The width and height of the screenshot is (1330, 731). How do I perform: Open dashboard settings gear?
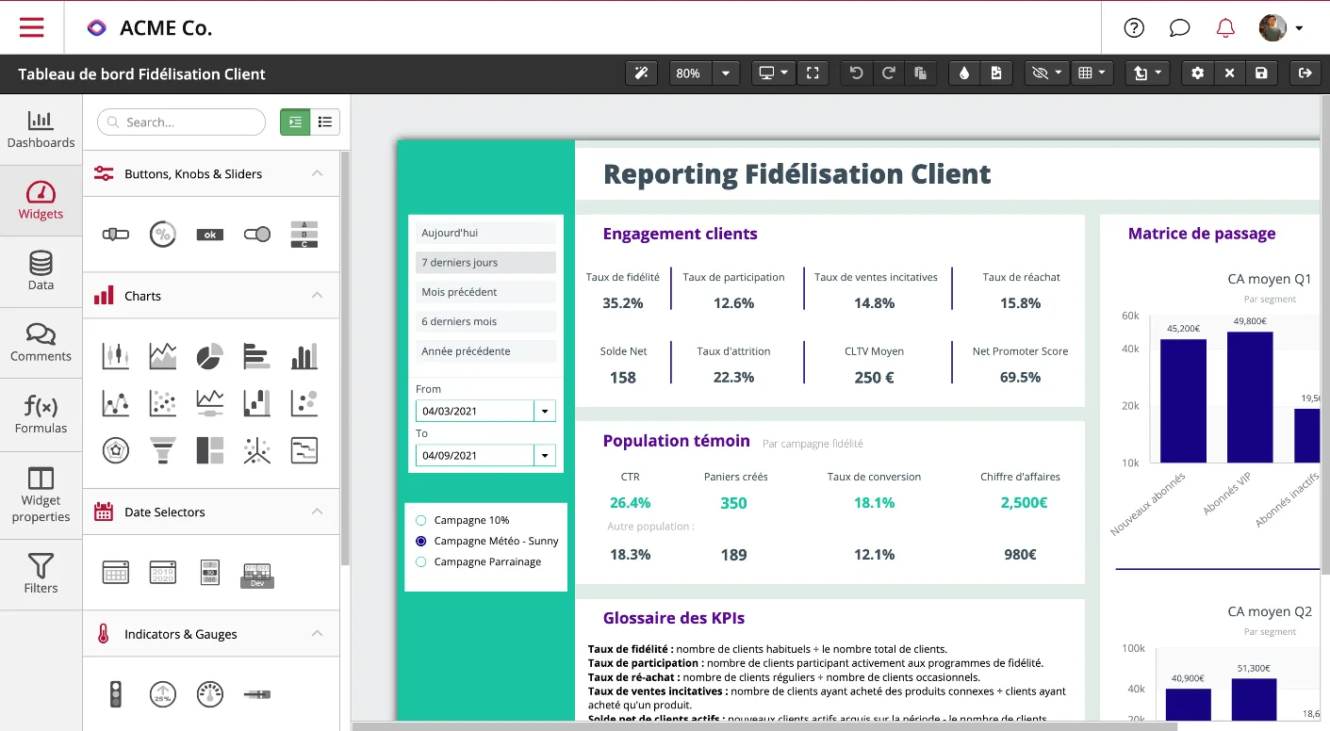[x=1198, y=73]
